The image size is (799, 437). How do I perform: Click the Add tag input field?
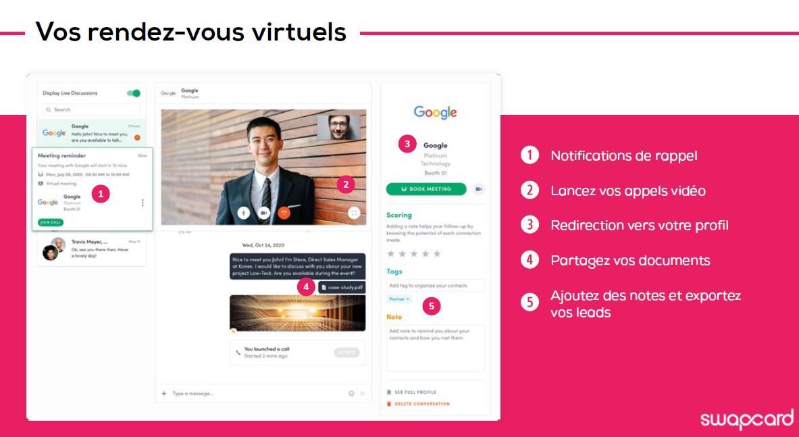pos(435,285)
